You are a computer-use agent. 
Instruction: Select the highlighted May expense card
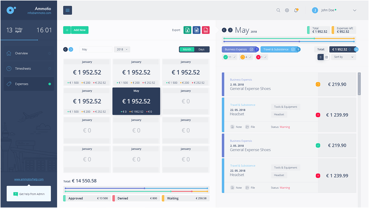click(136, 101)
